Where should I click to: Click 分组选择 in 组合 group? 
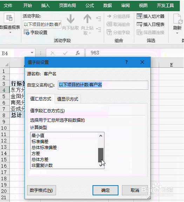[x=118, y=16]
